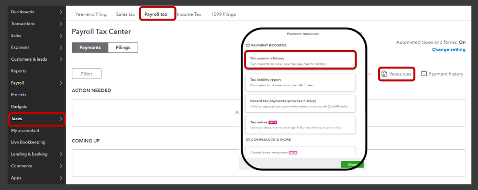This screenshot has height=190, width=478.
Task: Click the Compliance & More section icon
Action: pos(247,139)
